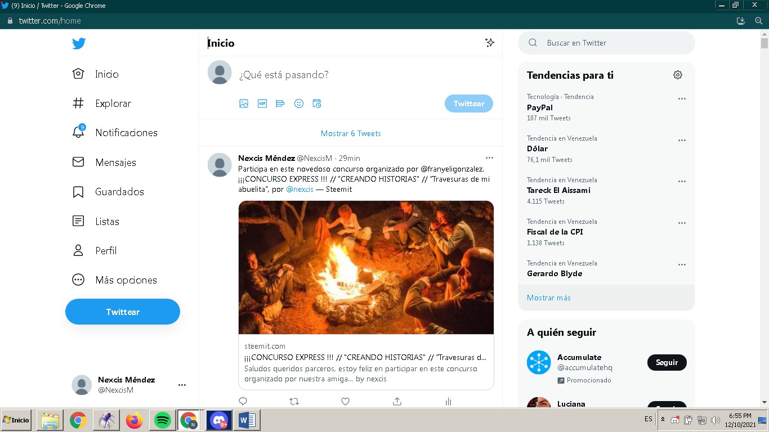This screenshot has height=432, width=769.
Task: Follow Accumulate with the Seguir button
Action: 667,362
